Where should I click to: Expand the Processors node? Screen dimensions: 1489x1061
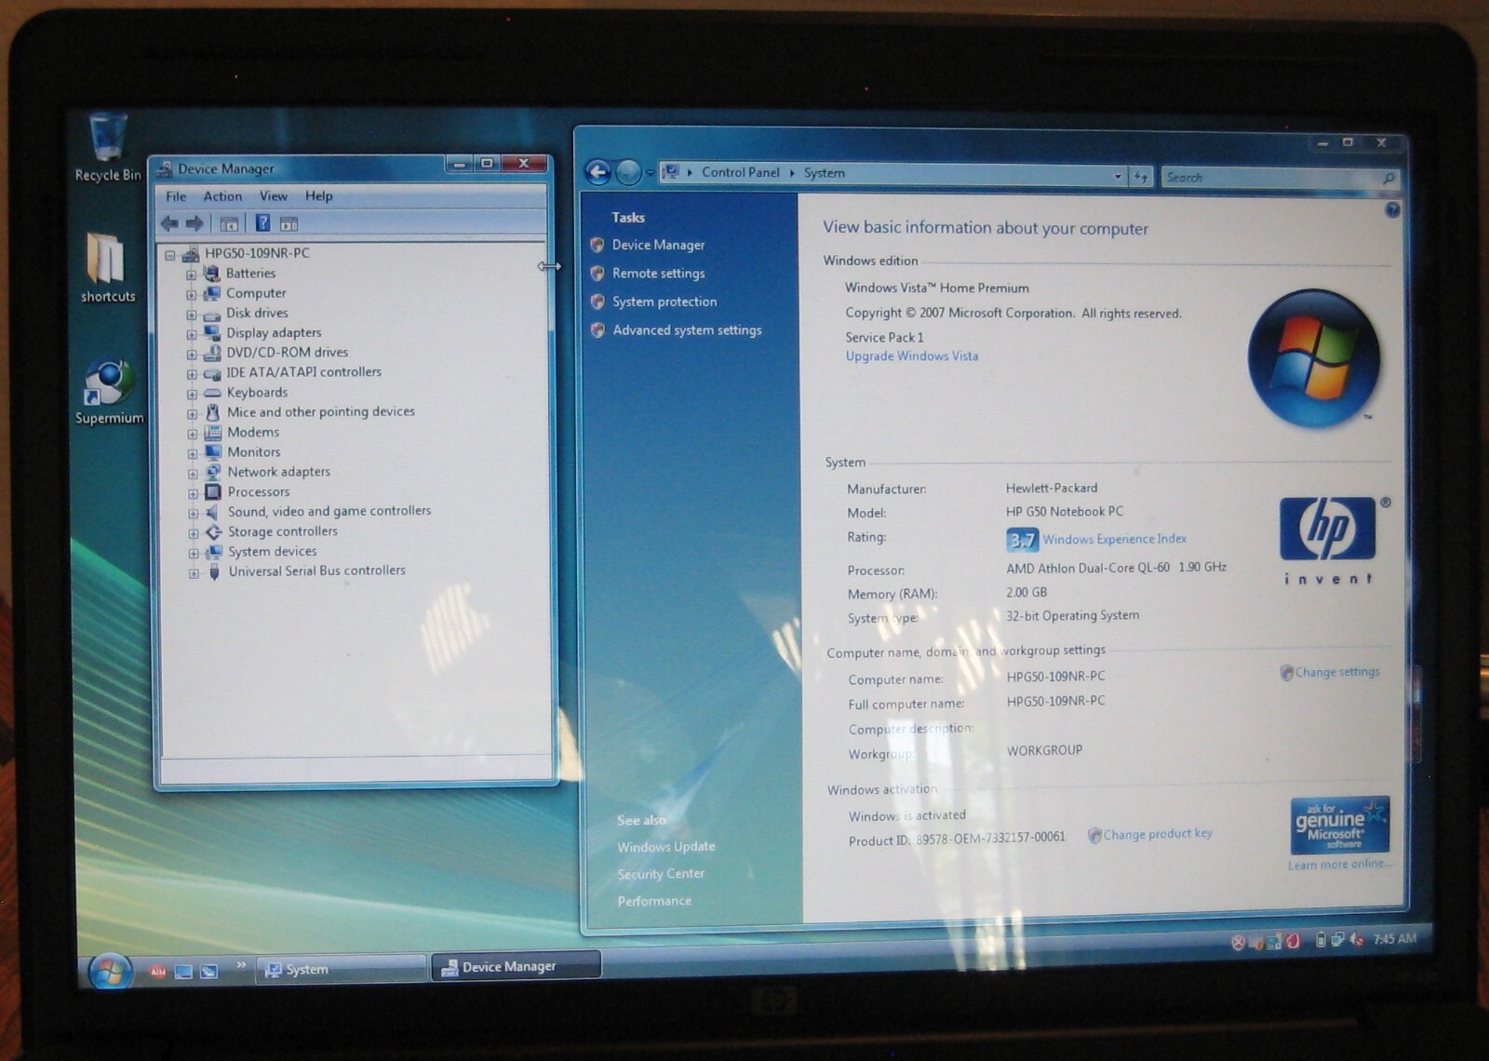[x=193, y=493]
